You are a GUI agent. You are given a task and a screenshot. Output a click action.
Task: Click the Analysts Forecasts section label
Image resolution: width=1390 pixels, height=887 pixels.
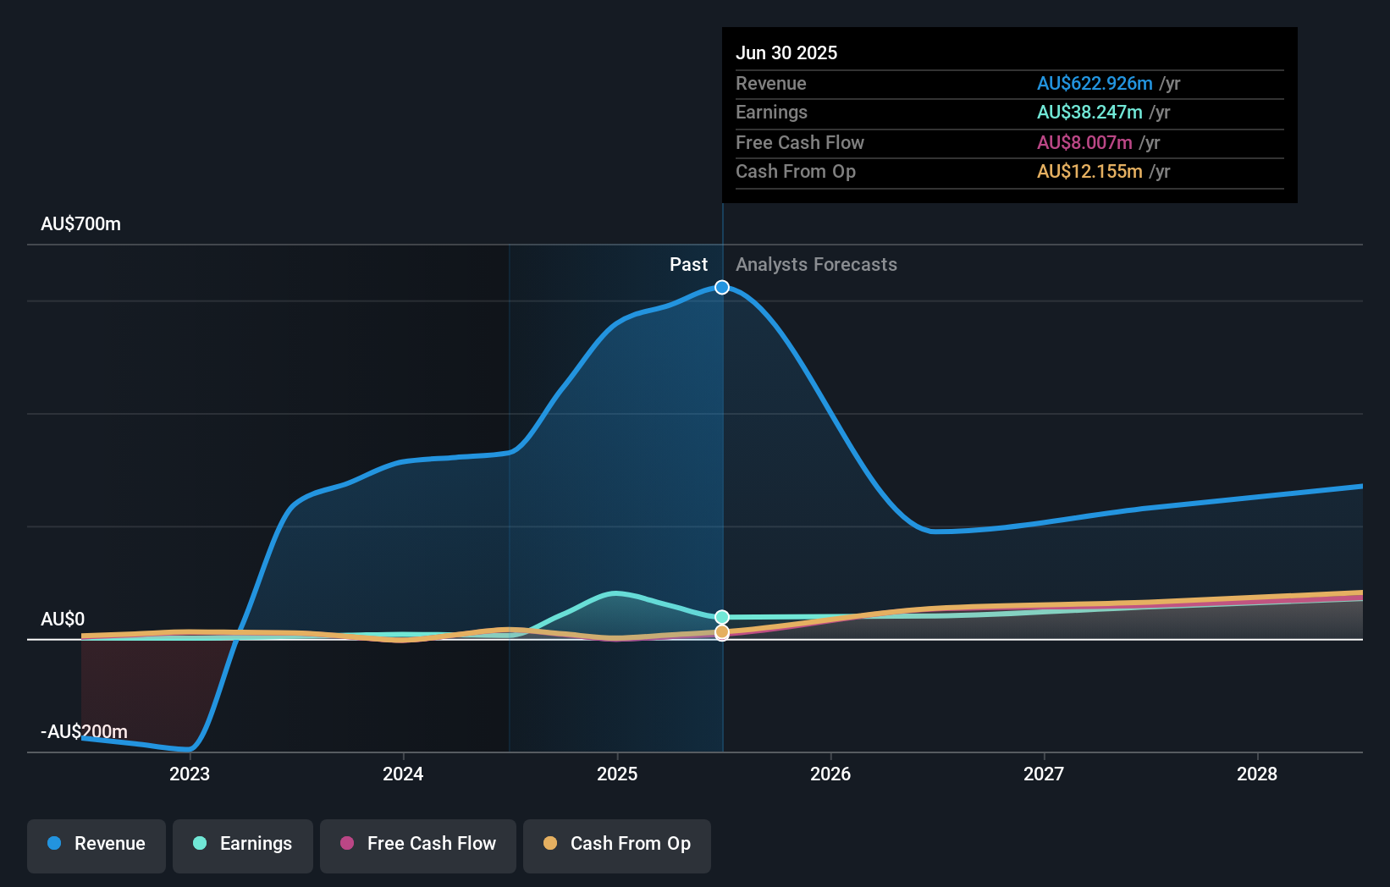(x=815, y=264)
